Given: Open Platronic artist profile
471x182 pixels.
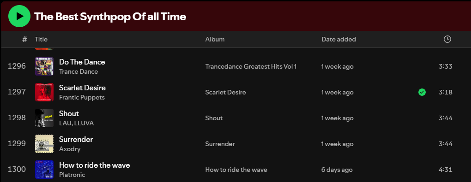Looking at the screenshot, I should [72, 175].
